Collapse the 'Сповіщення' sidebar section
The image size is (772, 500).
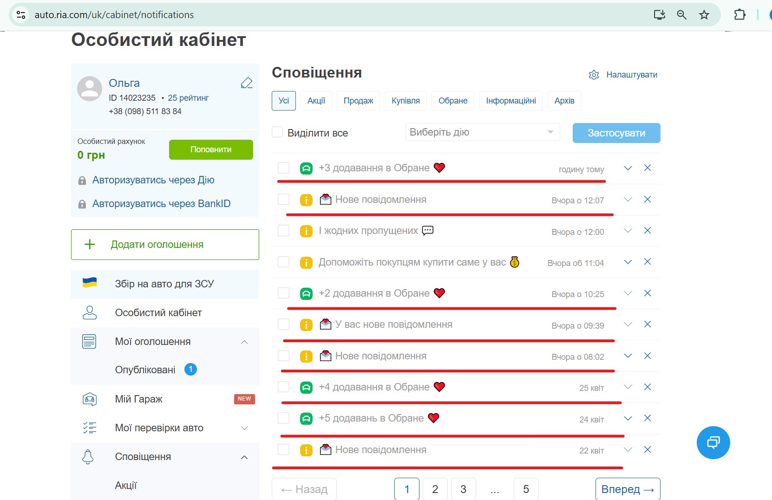point(244,457)
